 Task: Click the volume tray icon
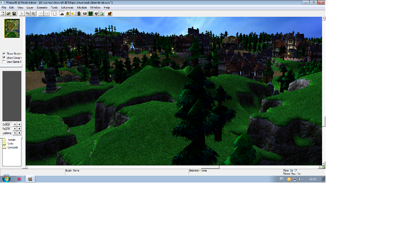[301, 179]
